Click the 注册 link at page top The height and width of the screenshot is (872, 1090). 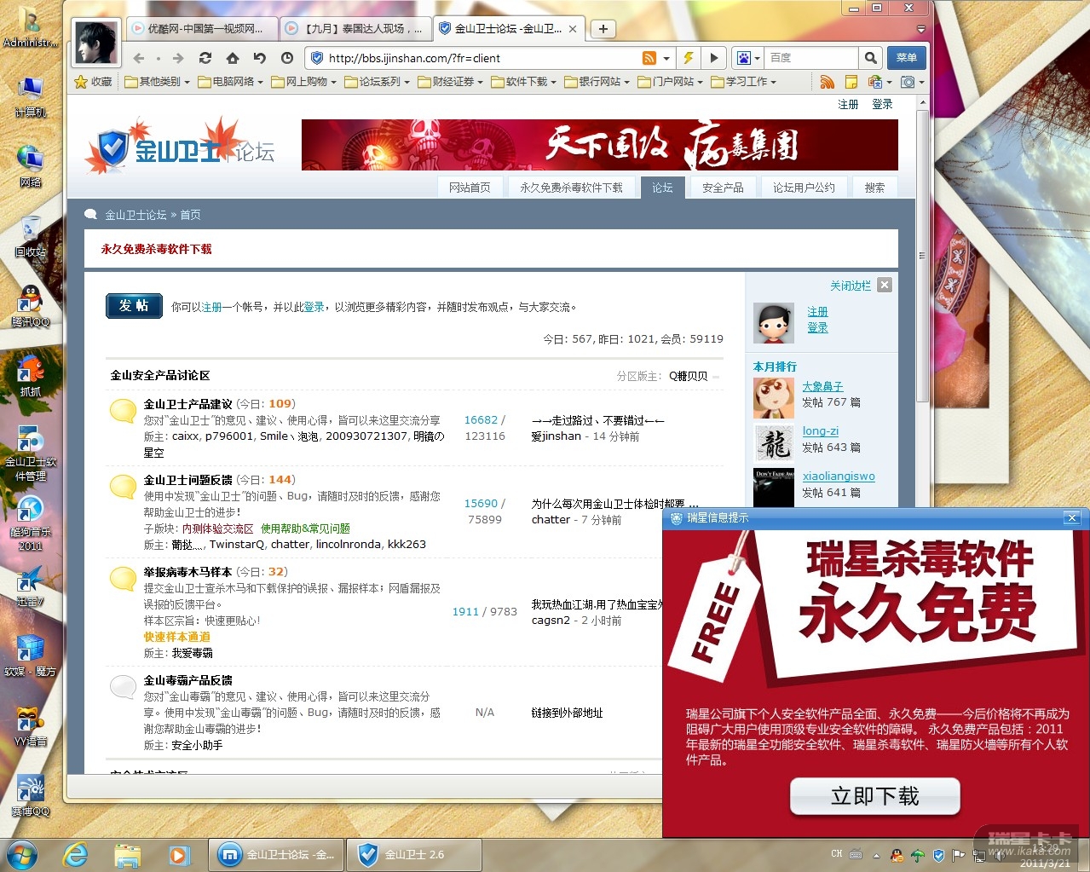pos(848,104)
